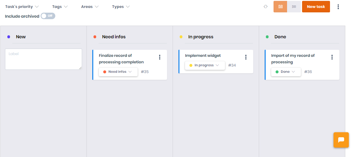355x157 pixels.
Task: Switch to the kanban board view icon
Action: click(x=280, y=6)
